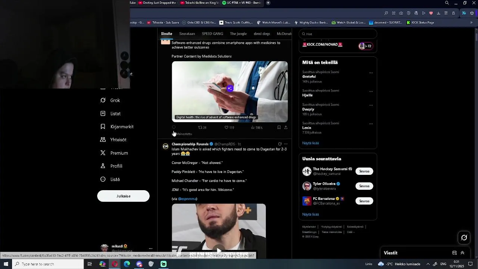Open Lisää more menu in sidebar

click(110, 179)
